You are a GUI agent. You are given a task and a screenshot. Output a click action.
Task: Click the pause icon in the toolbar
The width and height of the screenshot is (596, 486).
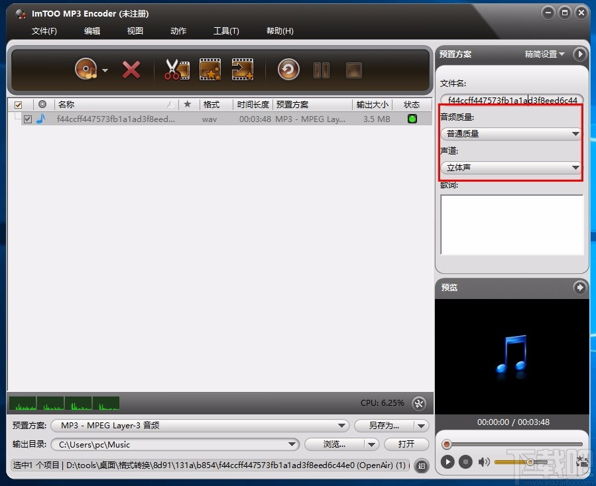coord(321,69)
